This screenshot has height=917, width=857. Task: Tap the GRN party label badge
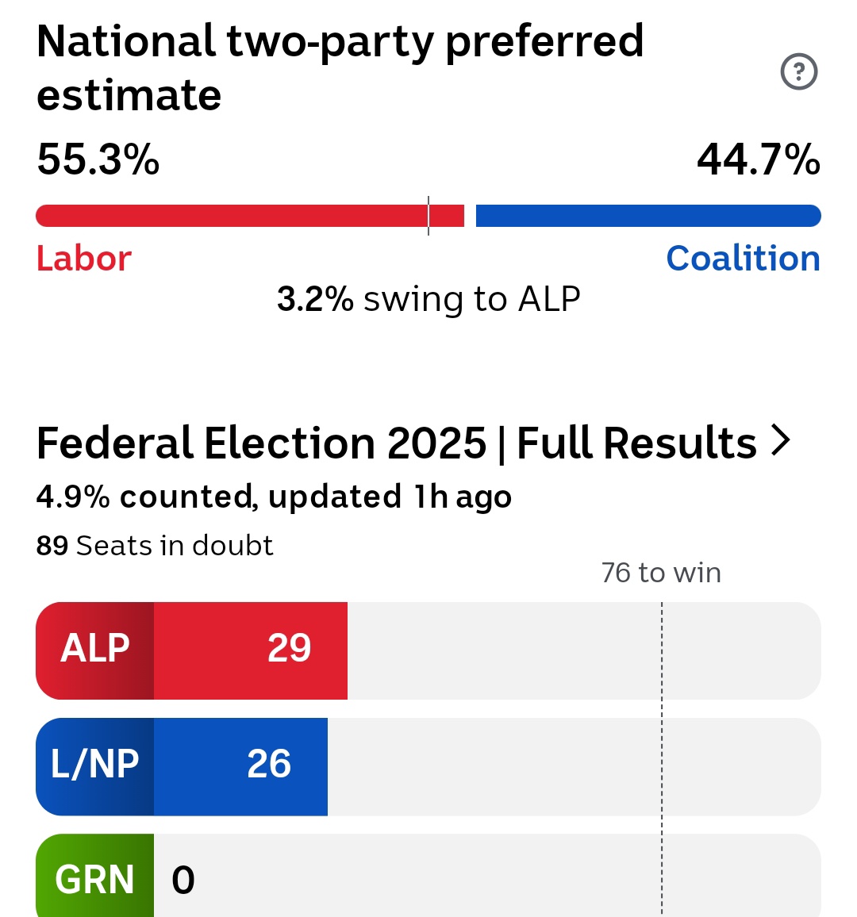94,876
